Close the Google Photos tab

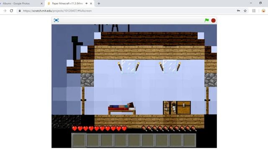[41, 3]
